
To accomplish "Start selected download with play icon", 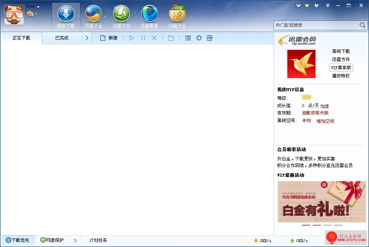I will [131, 38].
